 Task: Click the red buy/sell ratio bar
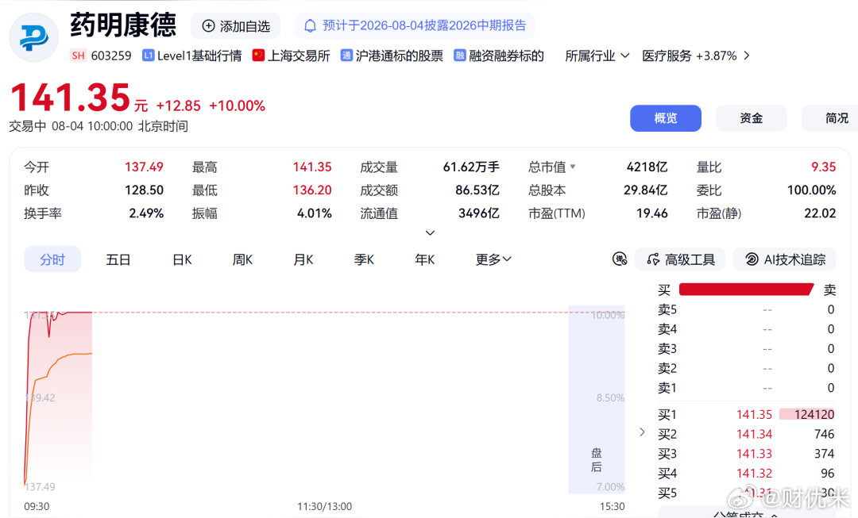pyautogui.click(x=746, y=290)
